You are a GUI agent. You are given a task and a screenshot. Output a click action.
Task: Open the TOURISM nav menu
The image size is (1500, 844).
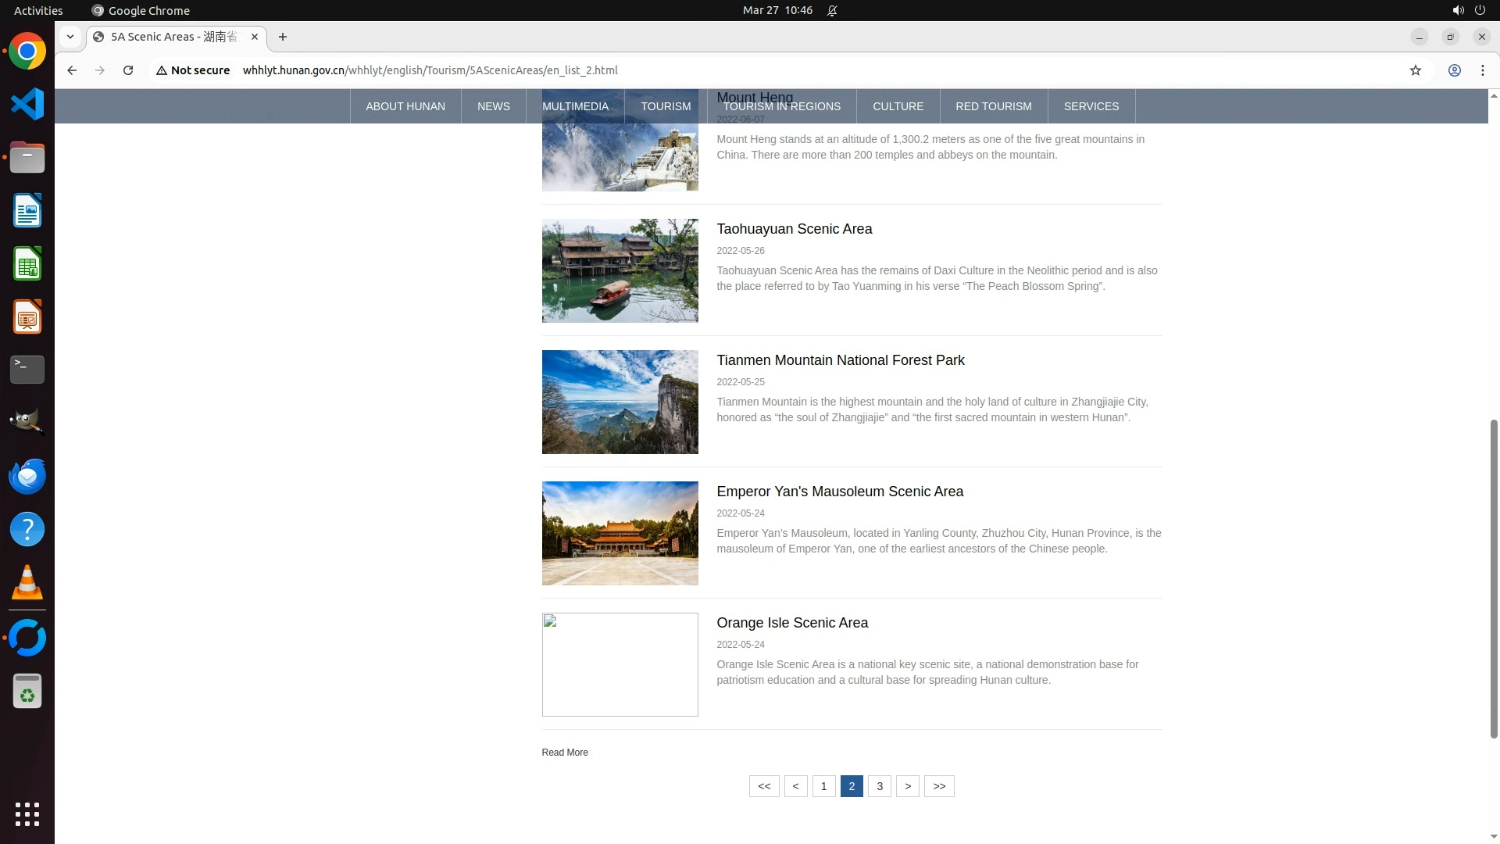click(x=666, y=106)
